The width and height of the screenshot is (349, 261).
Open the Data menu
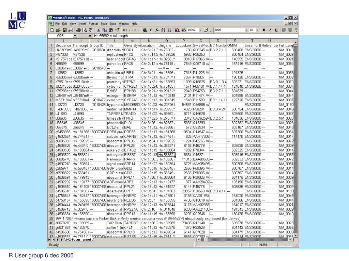113,24
